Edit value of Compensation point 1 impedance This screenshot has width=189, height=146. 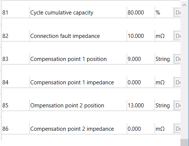[x=141, y=82]
